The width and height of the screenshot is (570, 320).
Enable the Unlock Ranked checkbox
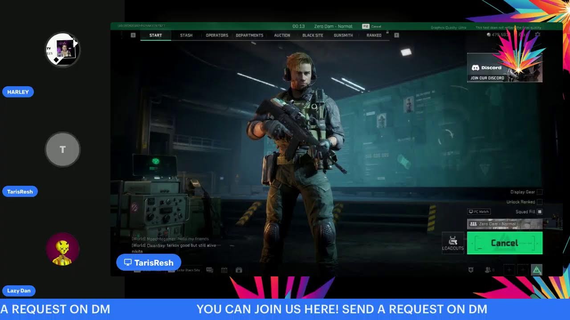[540, 202]
